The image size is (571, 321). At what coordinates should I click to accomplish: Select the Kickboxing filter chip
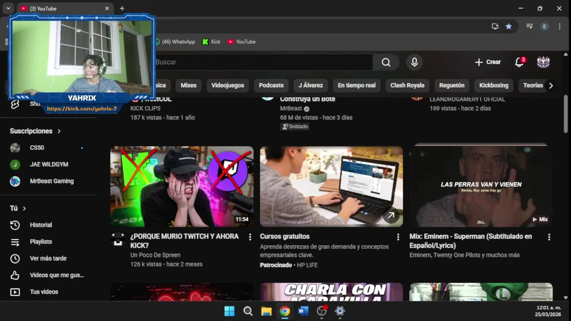click(x=494, y=85)
